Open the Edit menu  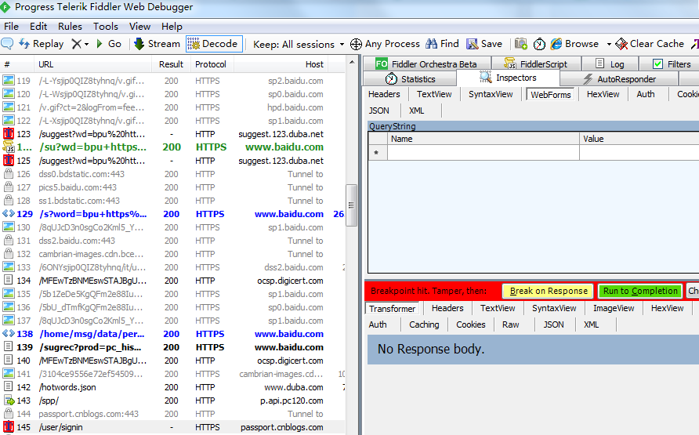(38, 27)
